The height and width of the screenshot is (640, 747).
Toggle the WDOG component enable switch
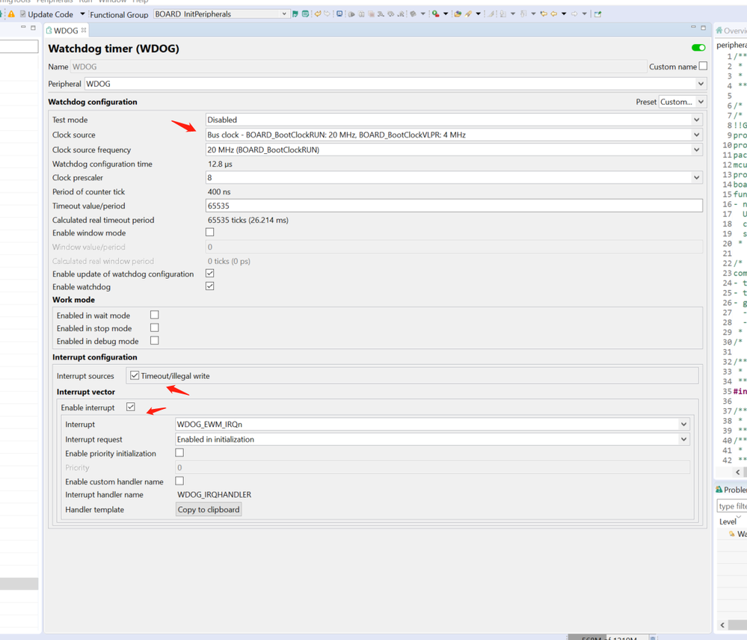tap(698, 48)
